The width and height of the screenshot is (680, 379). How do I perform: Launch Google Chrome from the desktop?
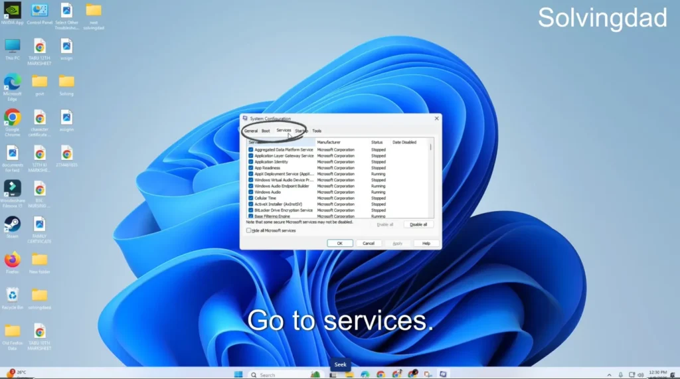[12, 123]
